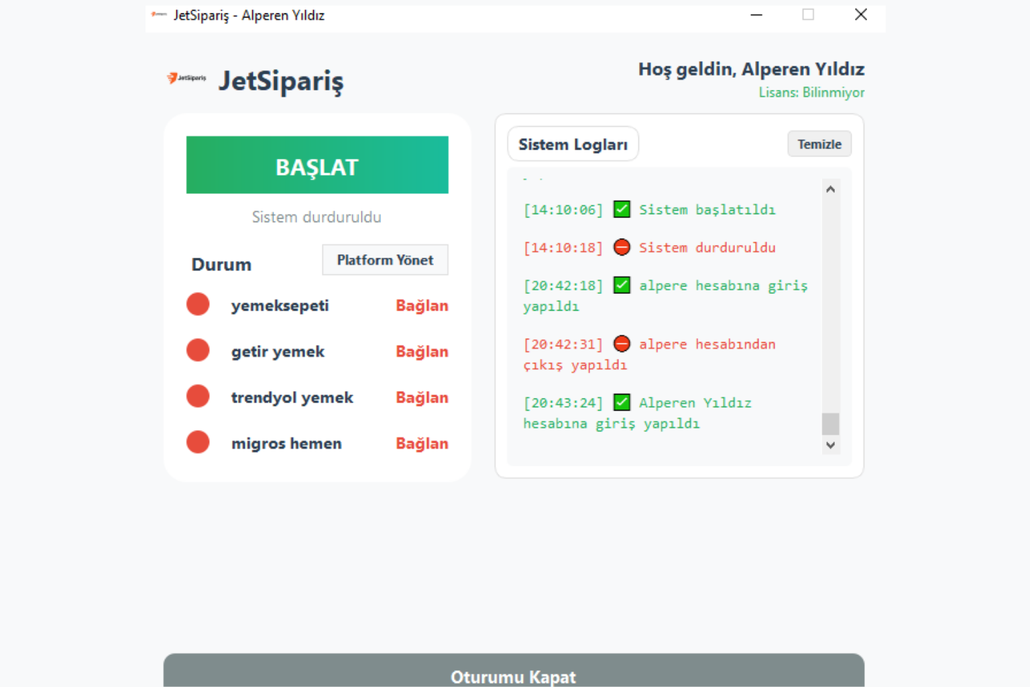The width and height of the screenshot is (1030, 687).
Task: Select the Sistem Logları tab
Action: coord(573,144)
